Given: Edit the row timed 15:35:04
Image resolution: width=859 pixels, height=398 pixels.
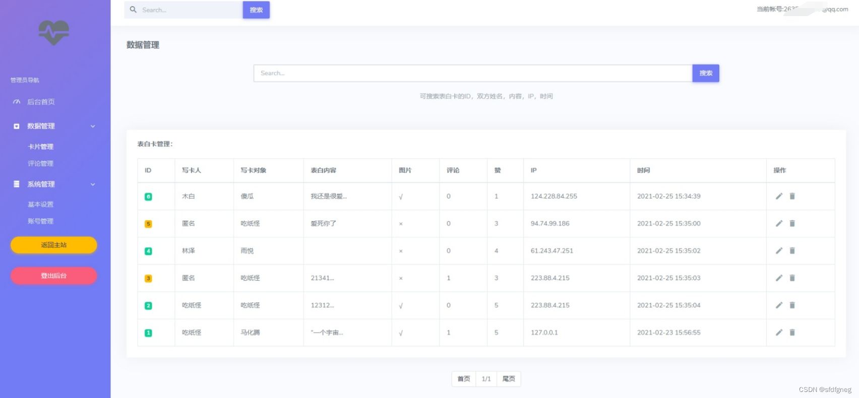Looking at the screenshot, I should [779, 305].
